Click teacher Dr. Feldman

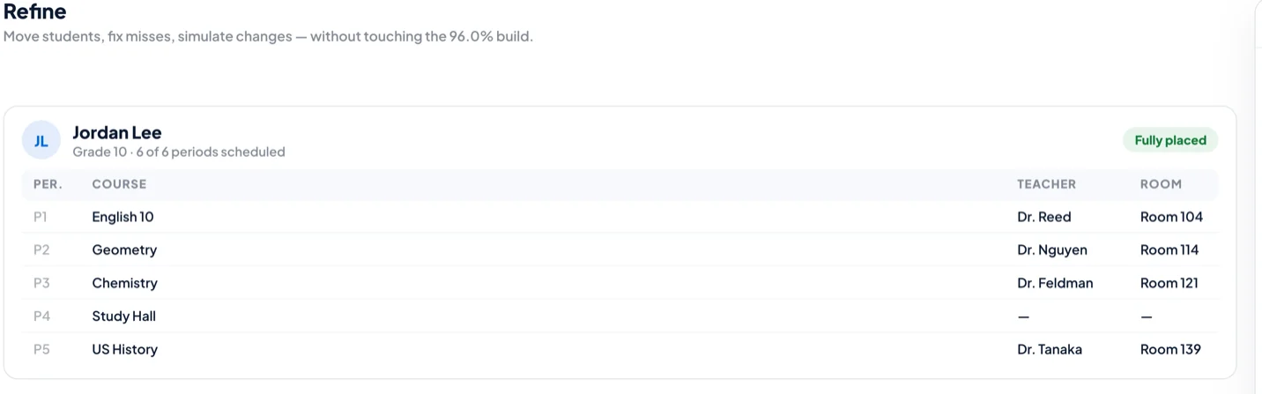tap(1055, 283)
